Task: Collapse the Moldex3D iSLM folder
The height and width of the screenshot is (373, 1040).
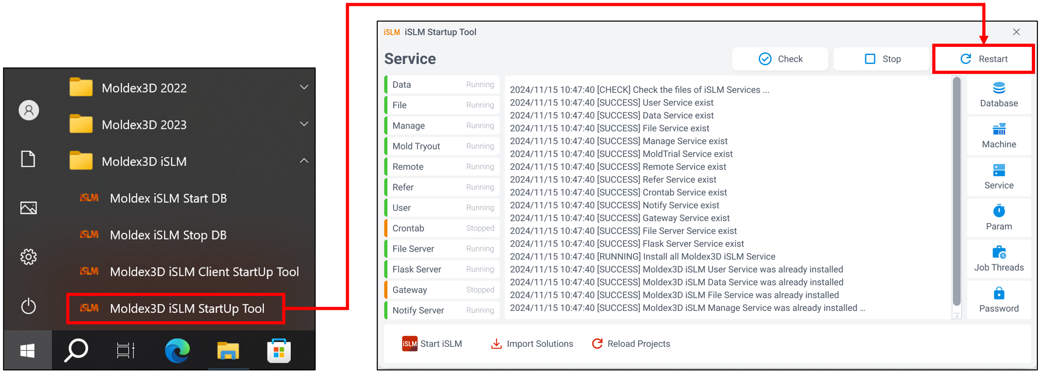Action: click(304, 161)
